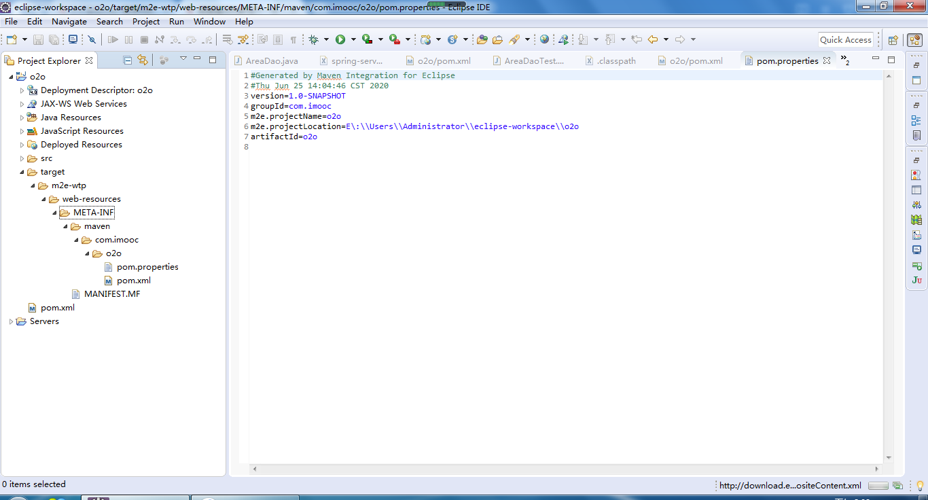Click the Coverage run icon
Image resolution: width=928 pixels, height=500 pixels.
pyautogui.click(x=367, y=39)
